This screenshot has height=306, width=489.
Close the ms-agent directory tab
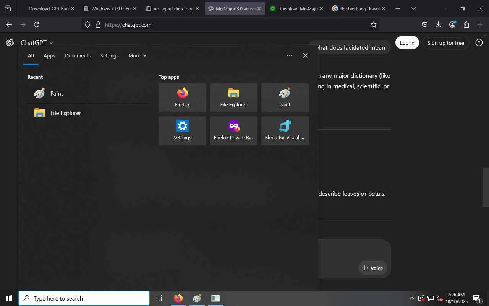[197, 8]
